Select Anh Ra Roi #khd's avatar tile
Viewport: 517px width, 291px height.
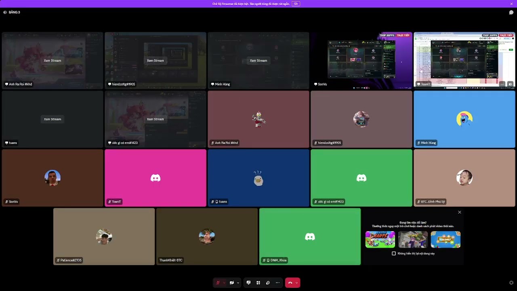pyautogui.click(x=258, y=119)
